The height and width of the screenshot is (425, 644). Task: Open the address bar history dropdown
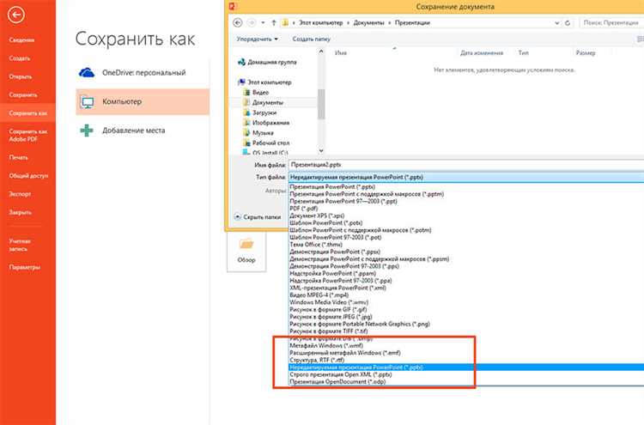click(557, 23)
